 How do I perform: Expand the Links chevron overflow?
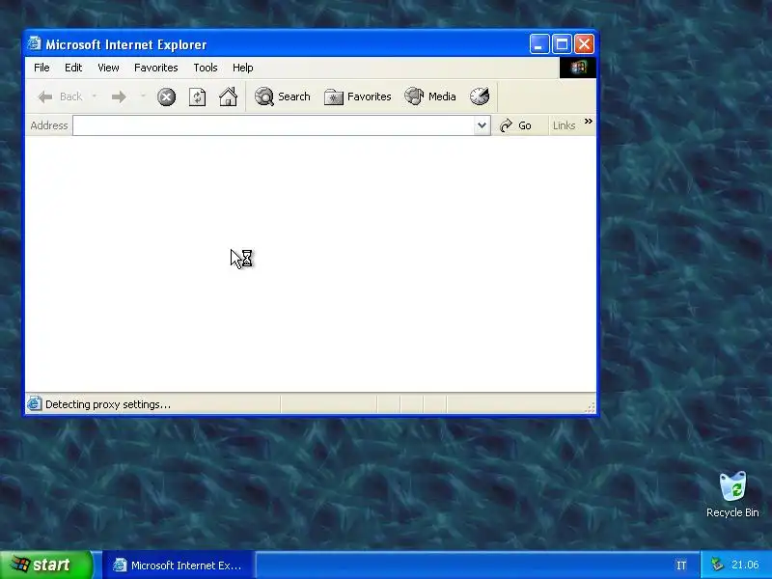pyautogui.click(x=589, y=122)
